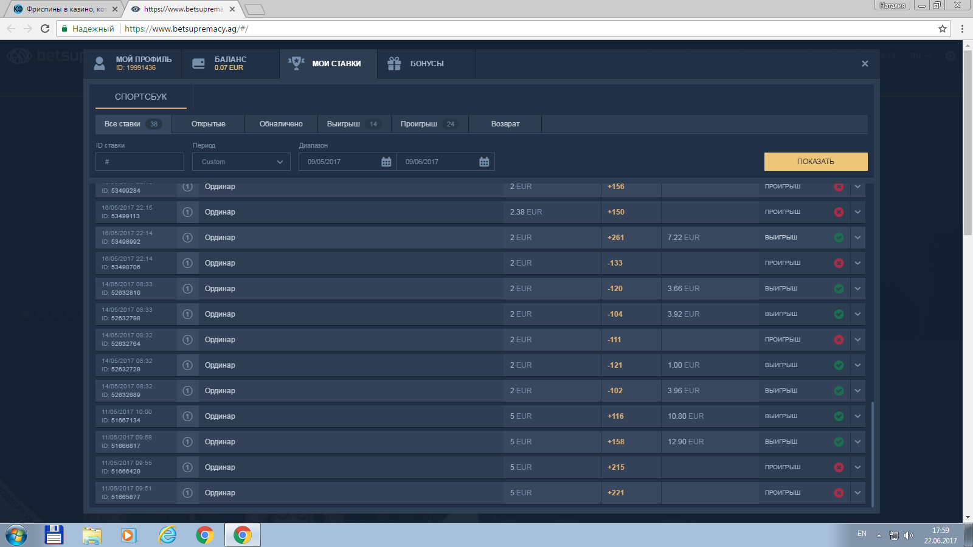The image size is (973, 547).
Task: Click the start date calendar icon
Action: click(386, 162)
